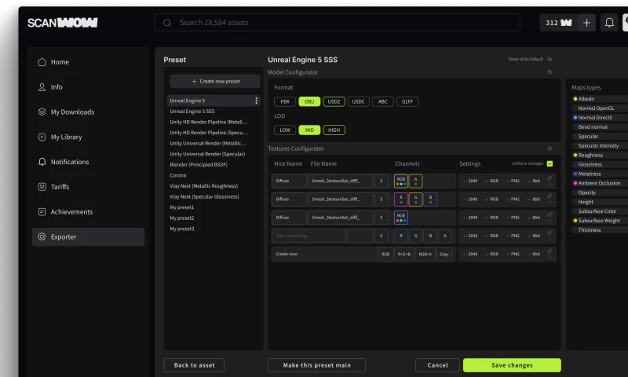Select the Vray Next (Specular Glossiness) preset
Viewport: 628px width, 377px height.
click(204, 196)
